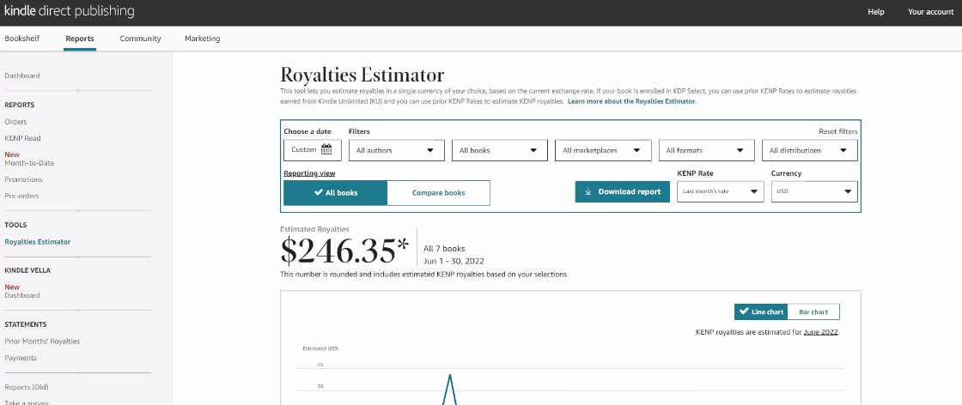The width and height of the screenshot is (962, 405).
Task: Open Learn more about the Royalties Estimator
Action: (632, 102)
